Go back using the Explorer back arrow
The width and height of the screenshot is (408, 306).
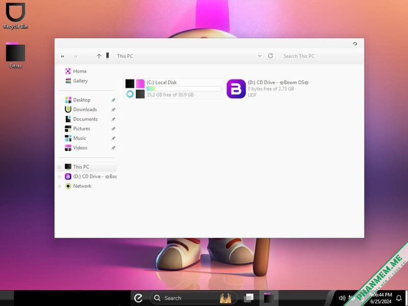coord(62,56)
